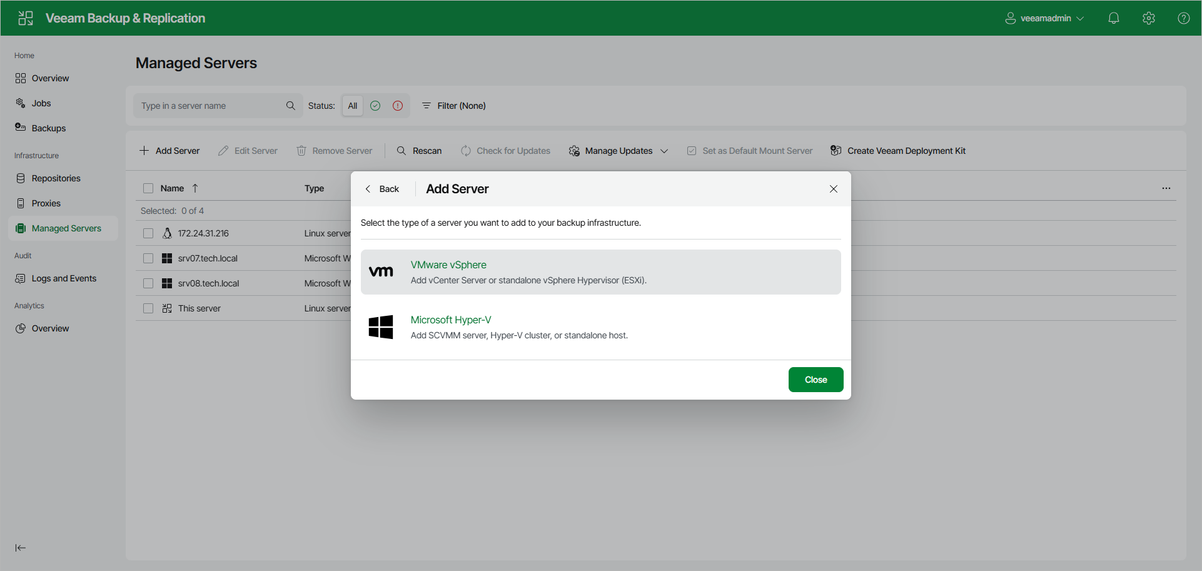Open Repositories in the sidebar
This screenshot has height=571, width=1202.
point(63,178)
